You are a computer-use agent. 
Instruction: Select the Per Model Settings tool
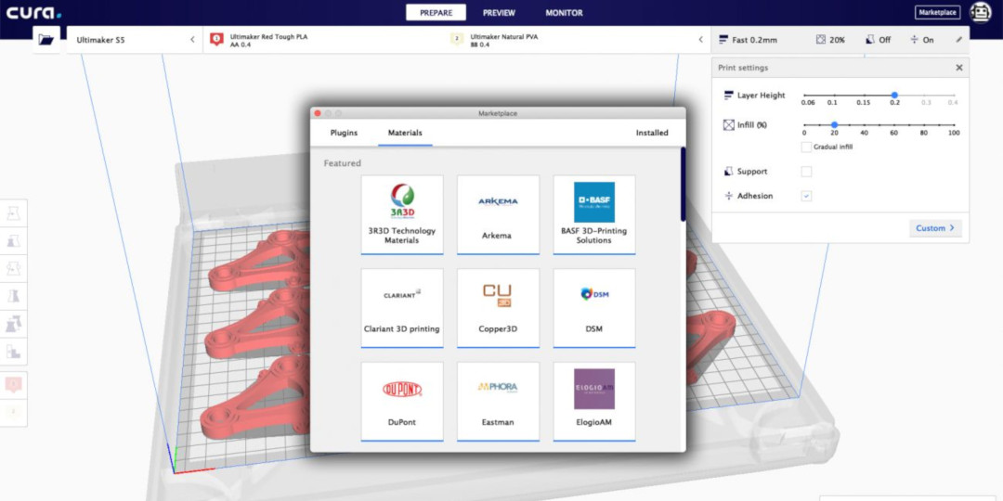click(13, 324)
